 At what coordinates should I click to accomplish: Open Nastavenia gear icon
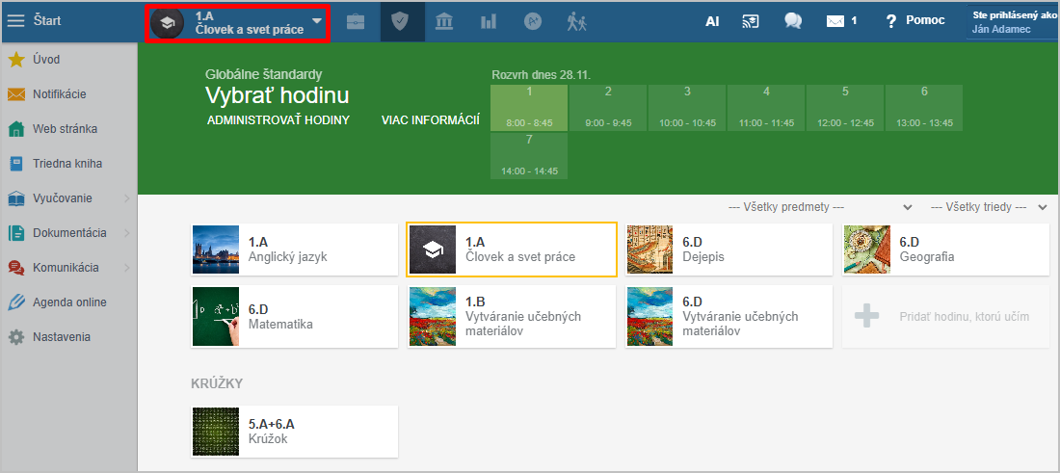coord(16,337)
